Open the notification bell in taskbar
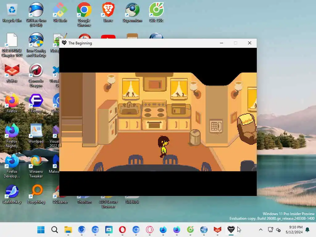The width and height of the screenshot is (316, 237). (x=308, y=230)
